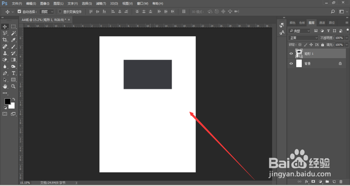This screenshot has width=350, height=186.
Task: Select the Sponge tool
Action: (13, 66)
